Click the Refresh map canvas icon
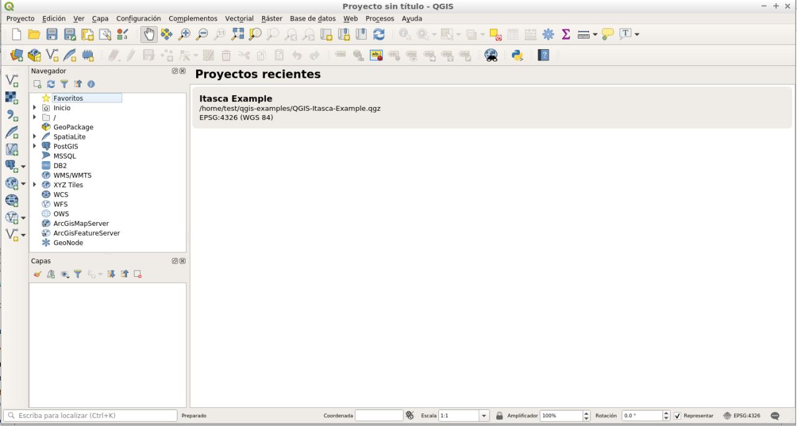Screen dimensions: 797x426 point(379,34)
